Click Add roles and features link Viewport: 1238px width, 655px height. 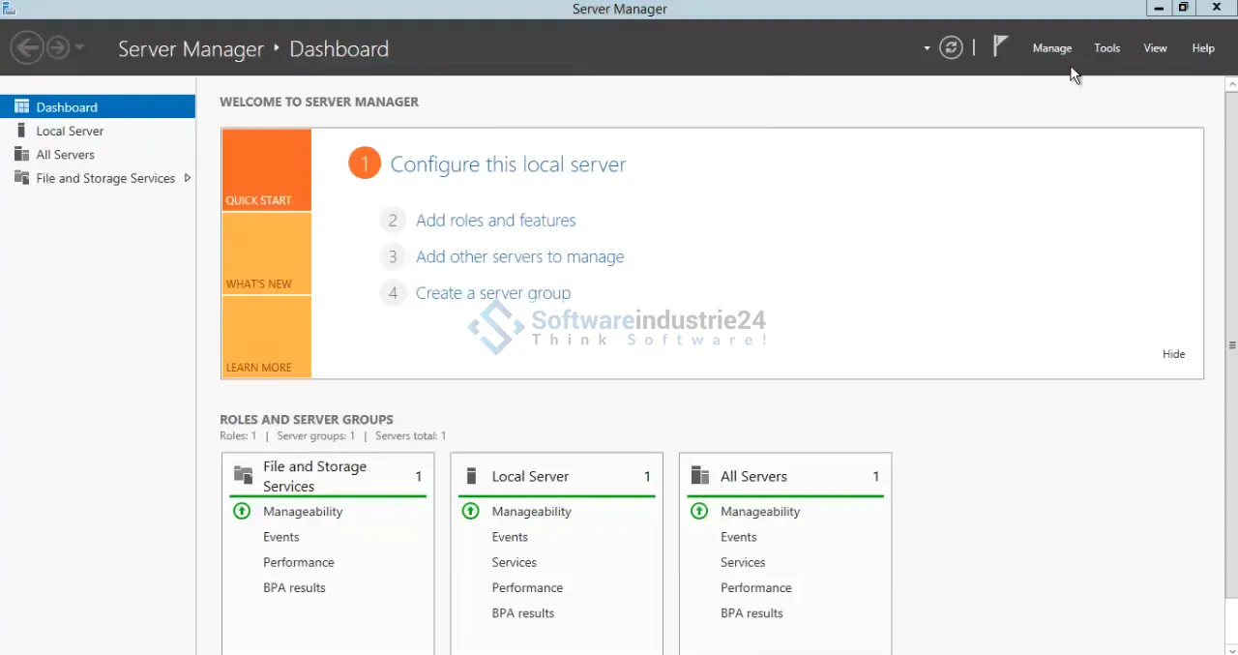click(495, 221)
